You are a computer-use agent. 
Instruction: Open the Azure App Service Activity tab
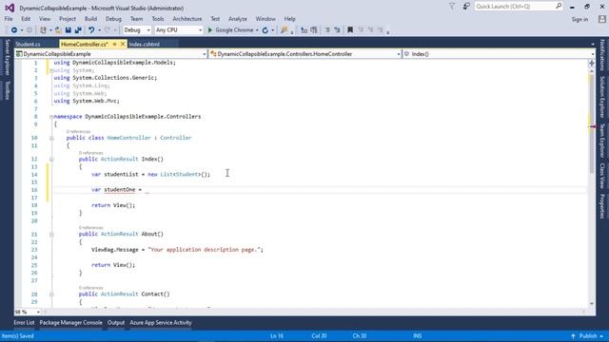[x=161, y=323]
